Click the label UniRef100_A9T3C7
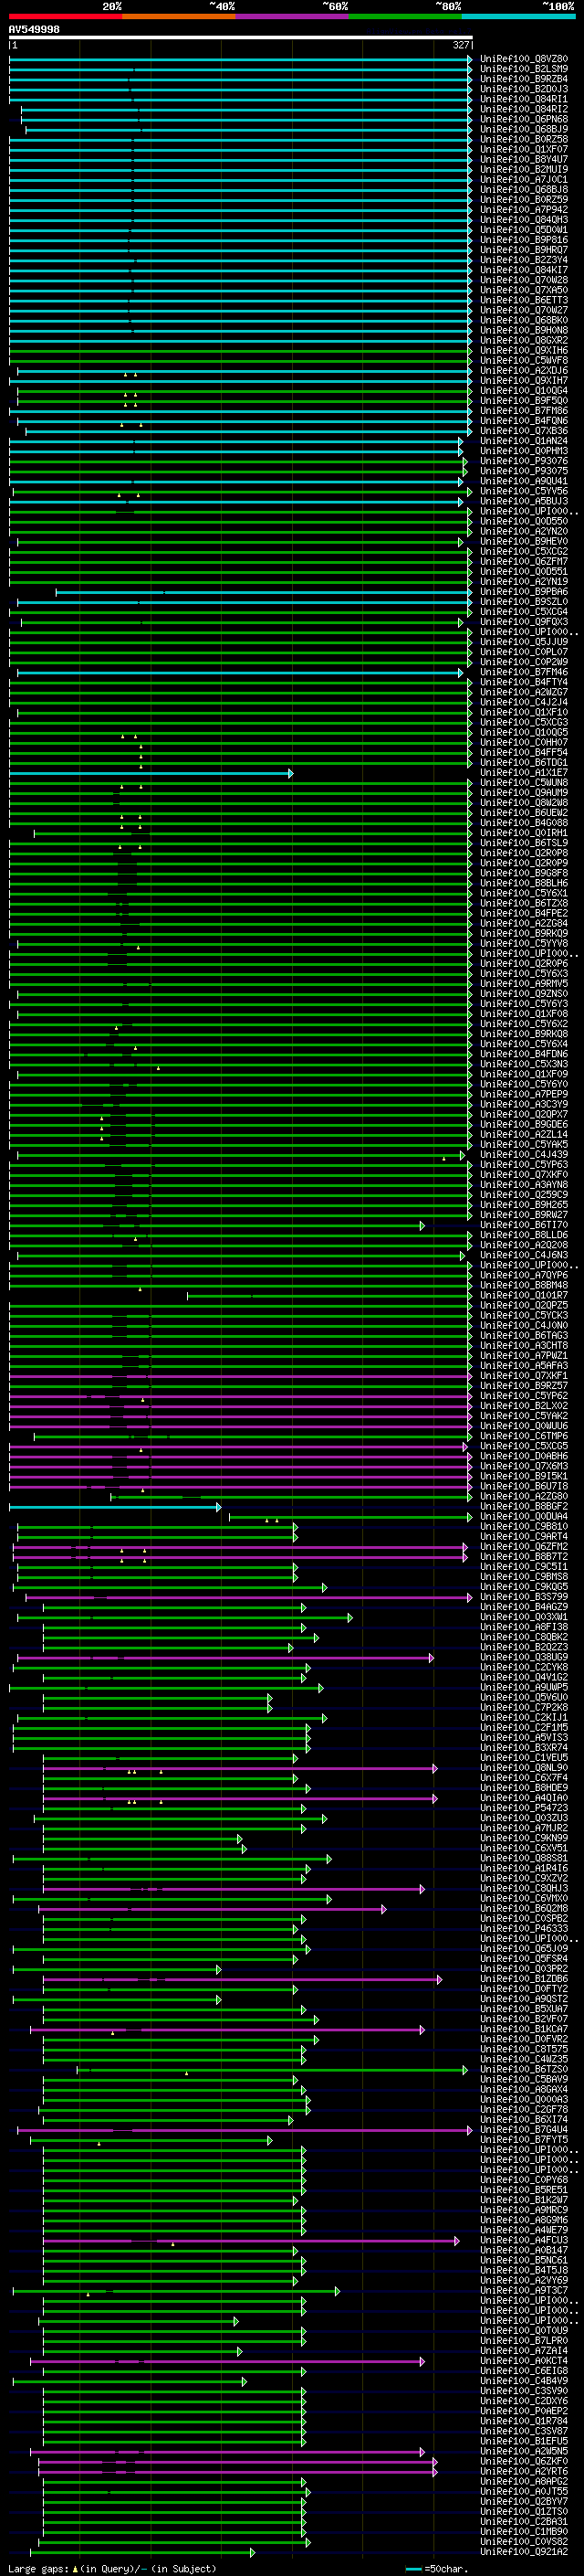 click(524, 2290)
